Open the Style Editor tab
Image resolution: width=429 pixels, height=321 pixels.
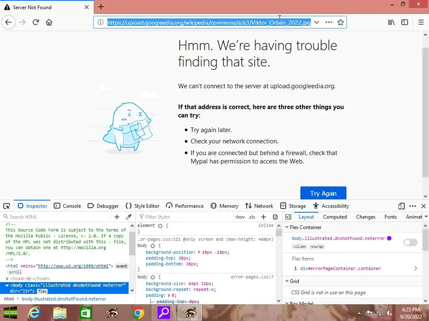pyautogui.click(x=142, y=206)
